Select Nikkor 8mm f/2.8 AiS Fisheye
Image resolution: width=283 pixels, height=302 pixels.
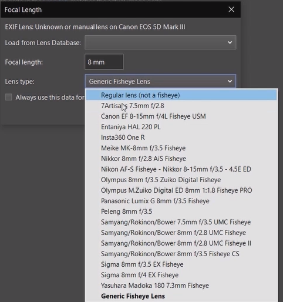tap(181, 159)
